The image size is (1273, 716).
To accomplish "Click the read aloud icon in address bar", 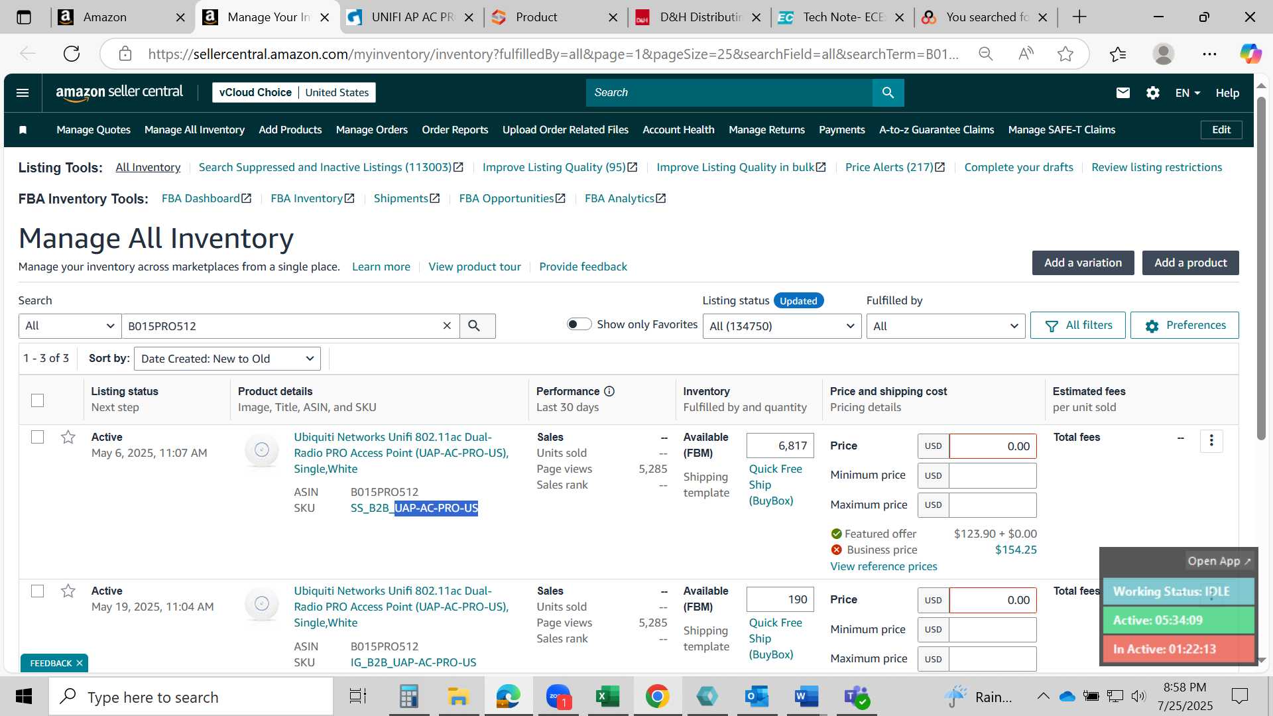I will pos(1026,54).
